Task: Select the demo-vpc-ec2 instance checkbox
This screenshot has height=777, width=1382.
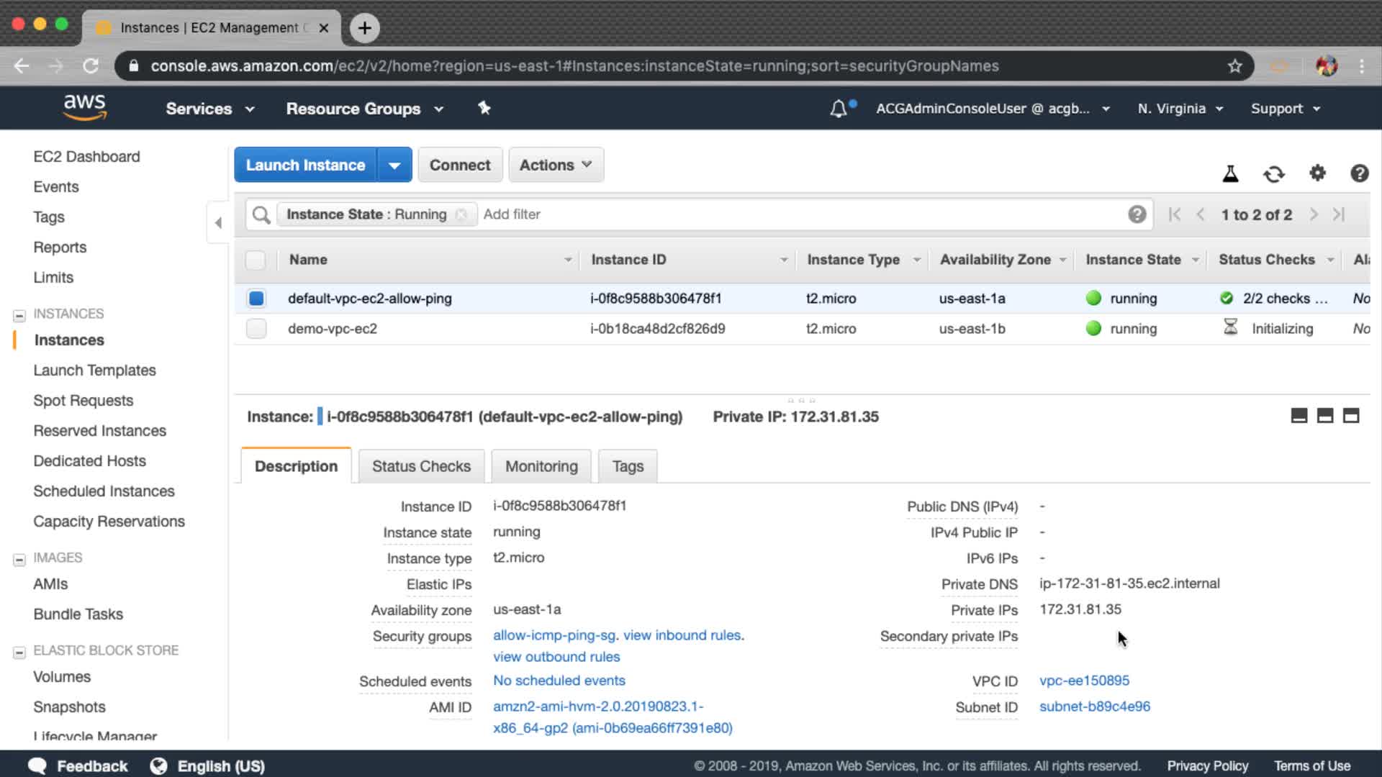Action: point(256,329)
